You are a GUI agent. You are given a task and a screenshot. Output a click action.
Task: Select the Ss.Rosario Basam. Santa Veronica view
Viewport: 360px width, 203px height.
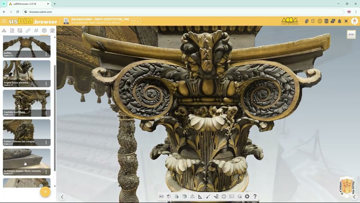click(x=27, y=162)
